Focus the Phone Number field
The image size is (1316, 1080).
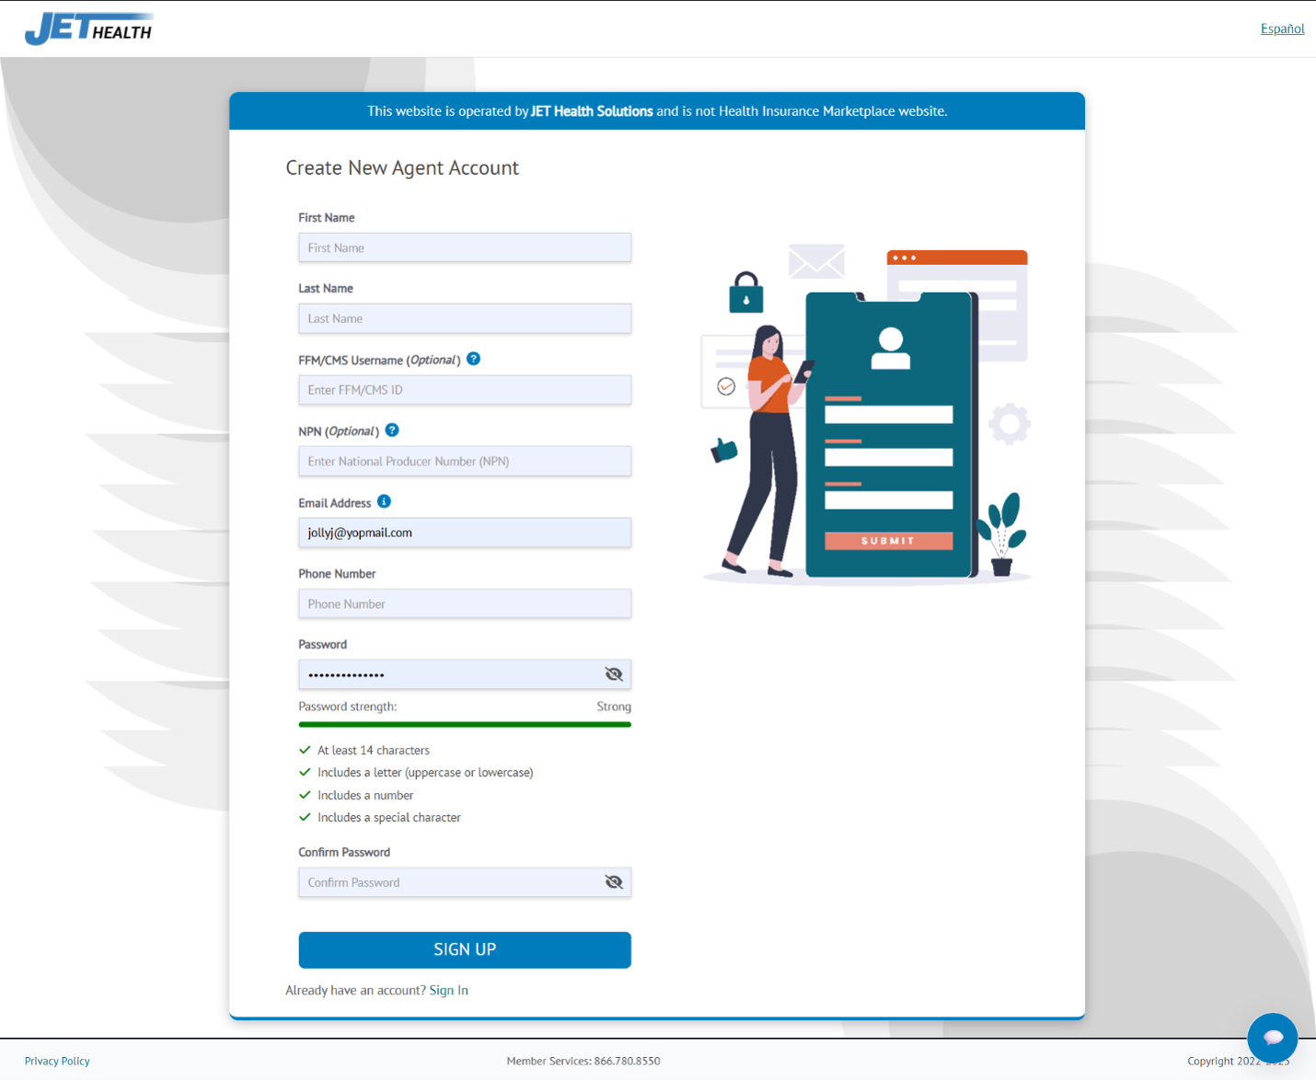click(x=465, y=603)
